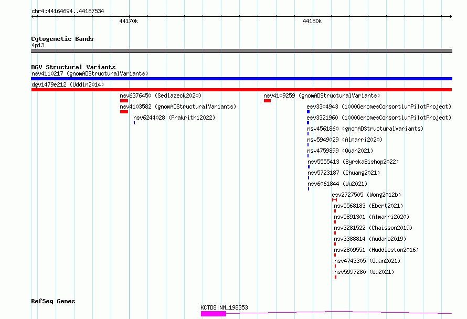Click the left arrow end of ruler
The image size is (467, 319).
click(33, 16)
